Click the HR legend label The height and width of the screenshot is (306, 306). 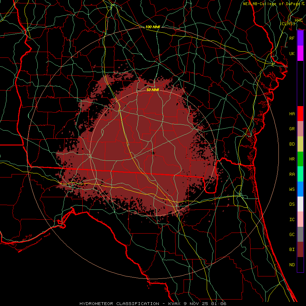coord(292,159)
